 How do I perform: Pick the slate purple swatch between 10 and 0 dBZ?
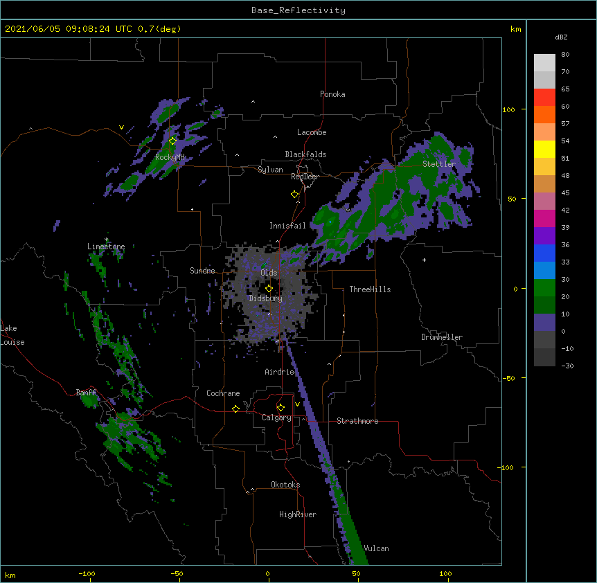[x=544, y=323]
